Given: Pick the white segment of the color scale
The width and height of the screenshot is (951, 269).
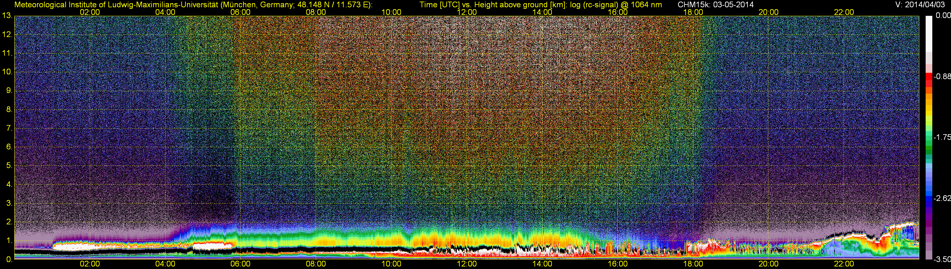Looking at the screenshot, I should point(928,34).
